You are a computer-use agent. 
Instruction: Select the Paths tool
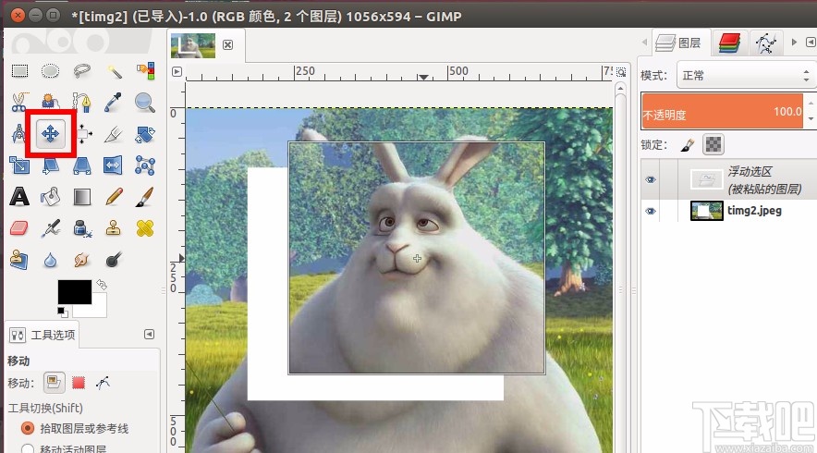tap(82, 103)
